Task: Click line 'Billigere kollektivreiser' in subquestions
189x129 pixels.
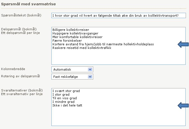Action: (x=71, y=30)
